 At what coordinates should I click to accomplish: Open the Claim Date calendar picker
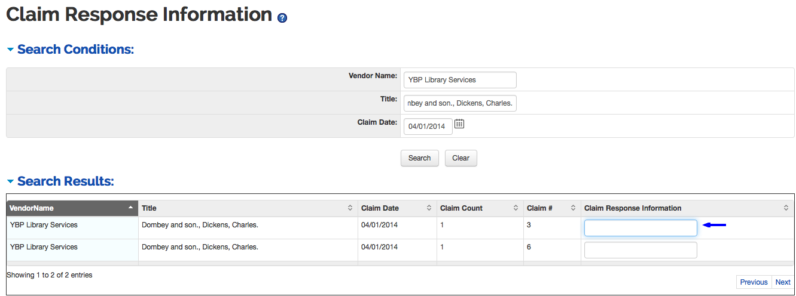459,124
